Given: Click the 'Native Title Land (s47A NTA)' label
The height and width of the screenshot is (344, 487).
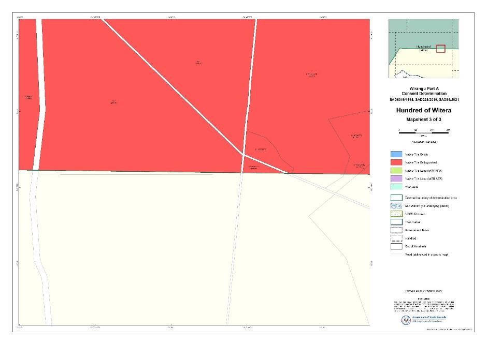Looking at the screenshot, I should (x=424, y=171).
